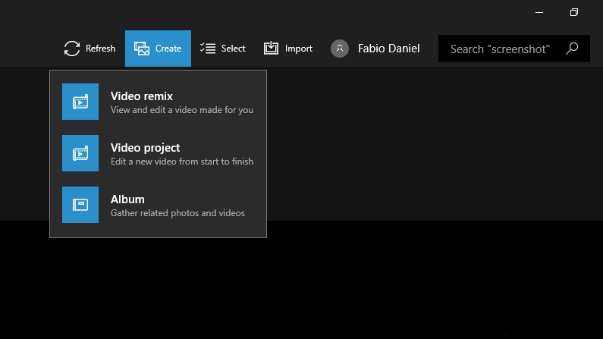Choose the Video project menu title
Screen dimensions: 603x339
click(x=145, y=148)
